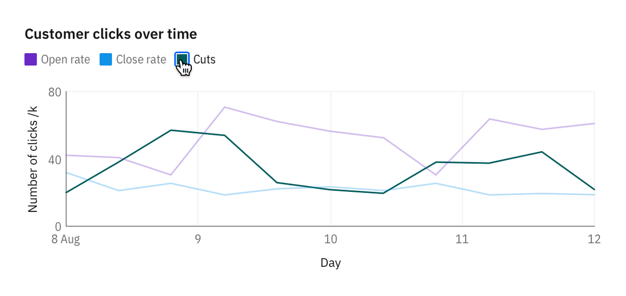626x296 pixels.
Task: Click the highest peak of the dark green Cuts line
Action: [171, 130]
